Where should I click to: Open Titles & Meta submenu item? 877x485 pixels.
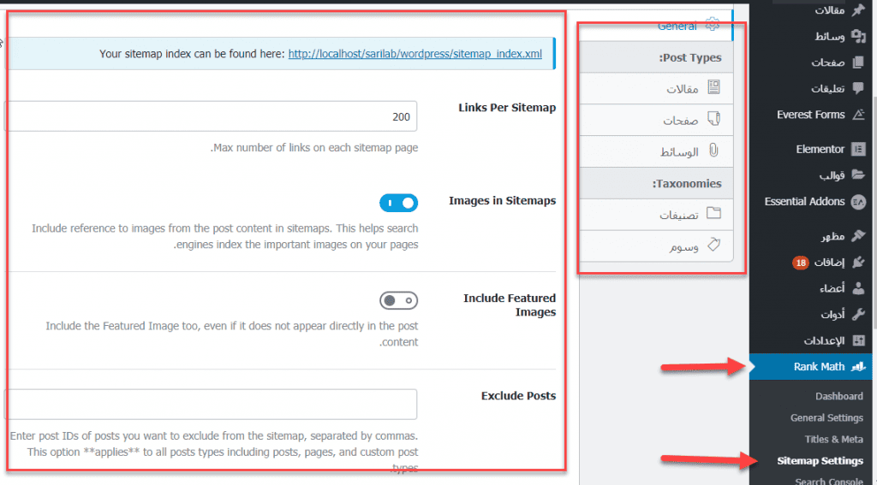coord(833,440)
